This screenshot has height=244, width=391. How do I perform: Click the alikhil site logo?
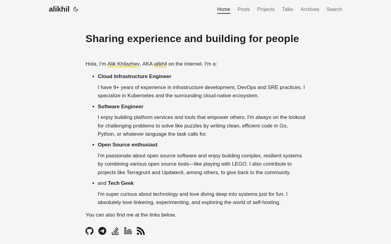(x=59, y=9)
